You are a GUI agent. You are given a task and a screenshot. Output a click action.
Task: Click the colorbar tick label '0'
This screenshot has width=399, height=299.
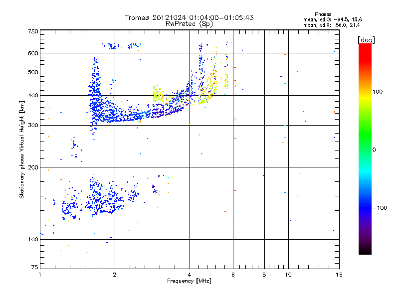coord(374,150)
